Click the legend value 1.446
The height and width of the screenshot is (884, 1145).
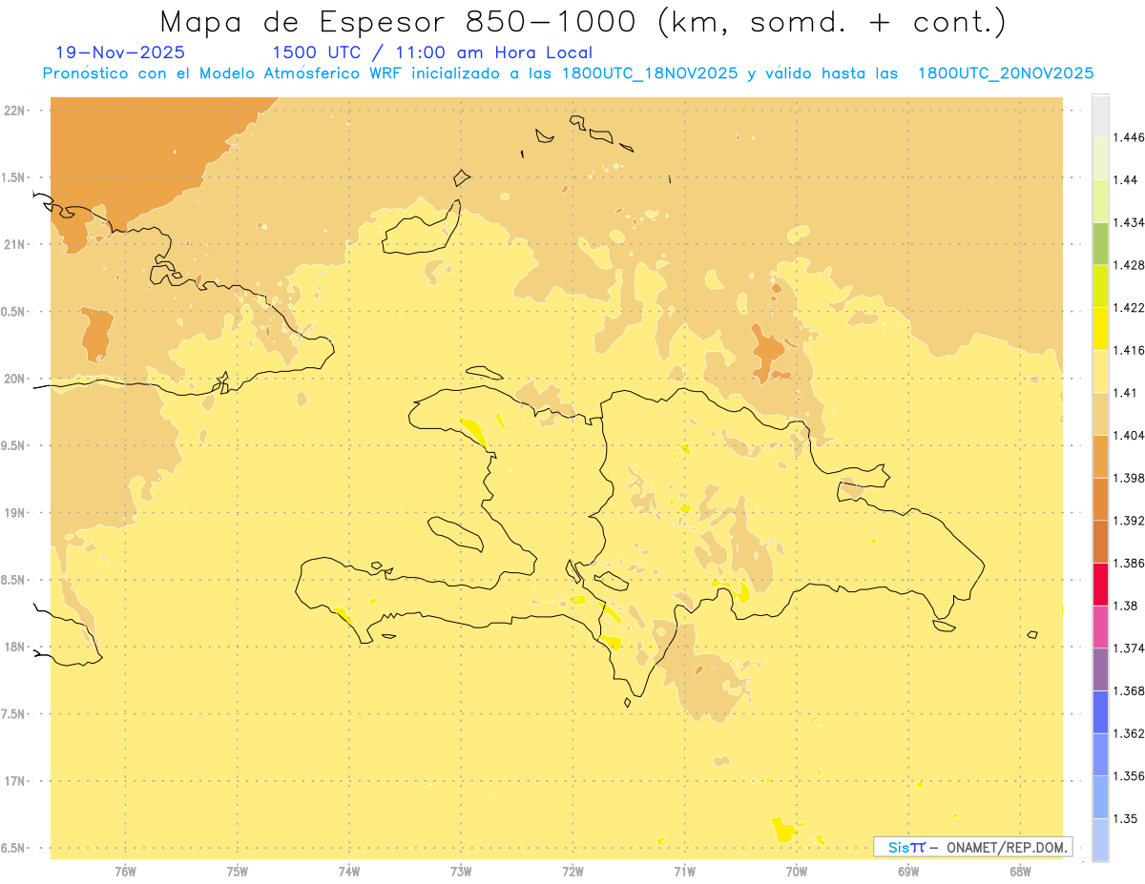click(x=1129, y=137)
